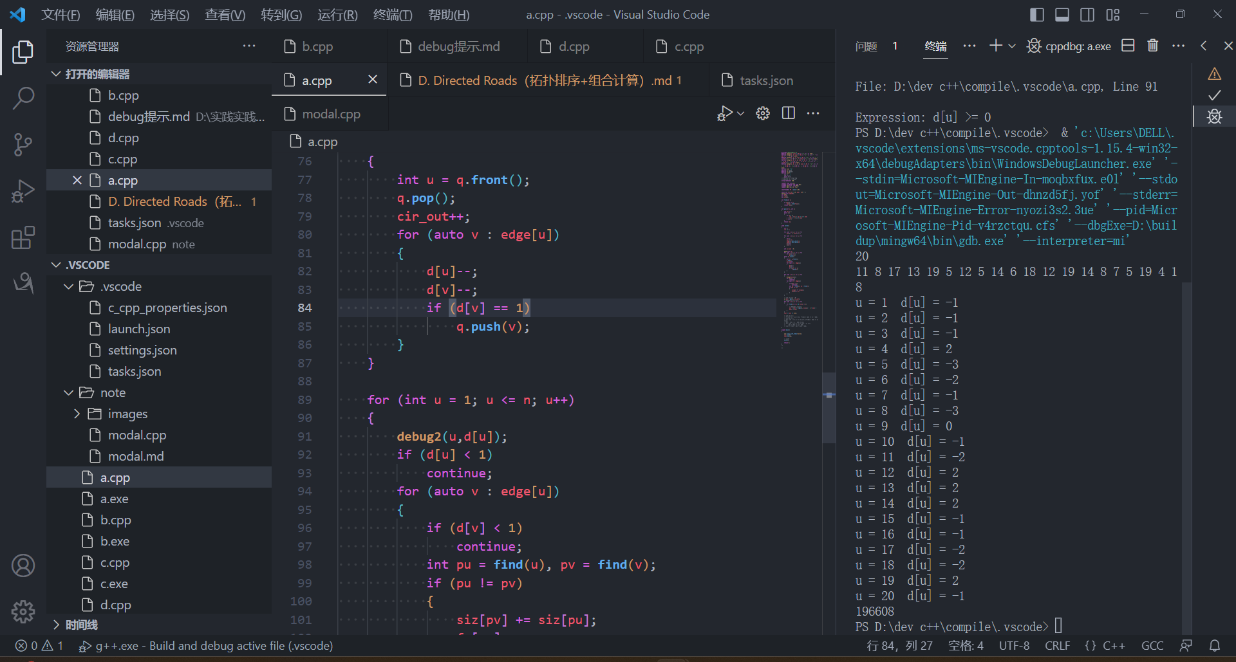Open Source Control view
This screenshot has width=1236, height=662.
coord(23,145)
